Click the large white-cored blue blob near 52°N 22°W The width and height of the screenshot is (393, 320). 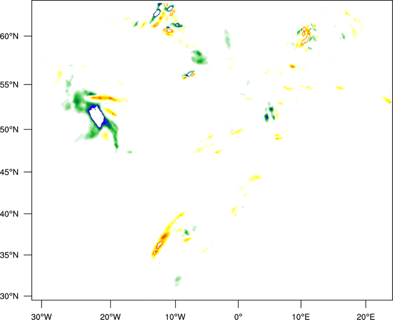click(97, 116)
